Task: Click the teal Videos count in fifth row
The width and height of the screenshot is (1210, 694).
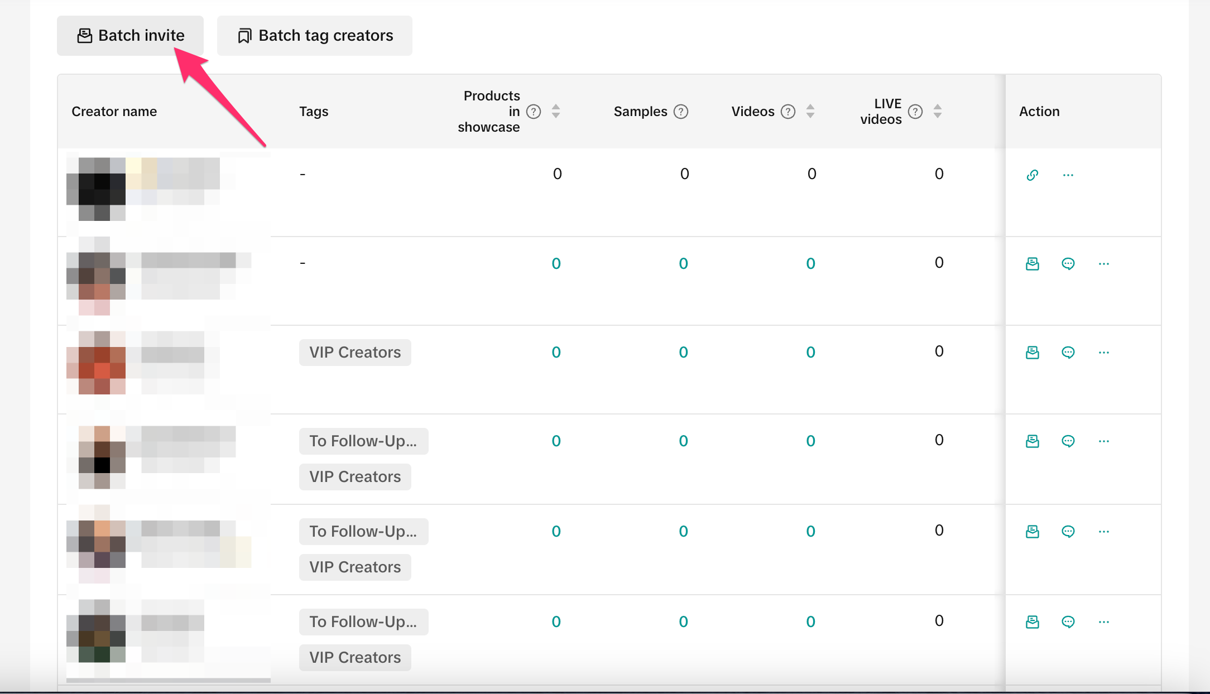Action: click(x=810, y=532)
